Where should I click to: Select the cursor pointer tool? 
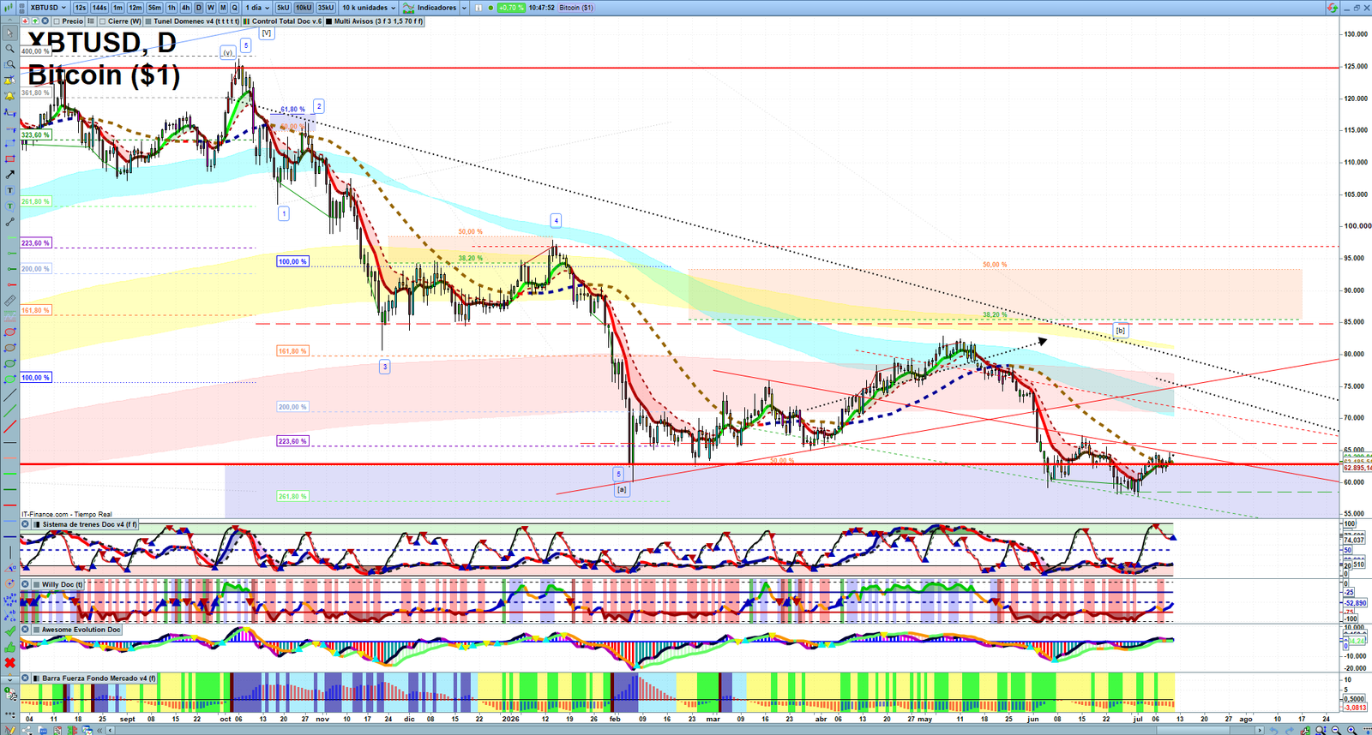(9, 33)
